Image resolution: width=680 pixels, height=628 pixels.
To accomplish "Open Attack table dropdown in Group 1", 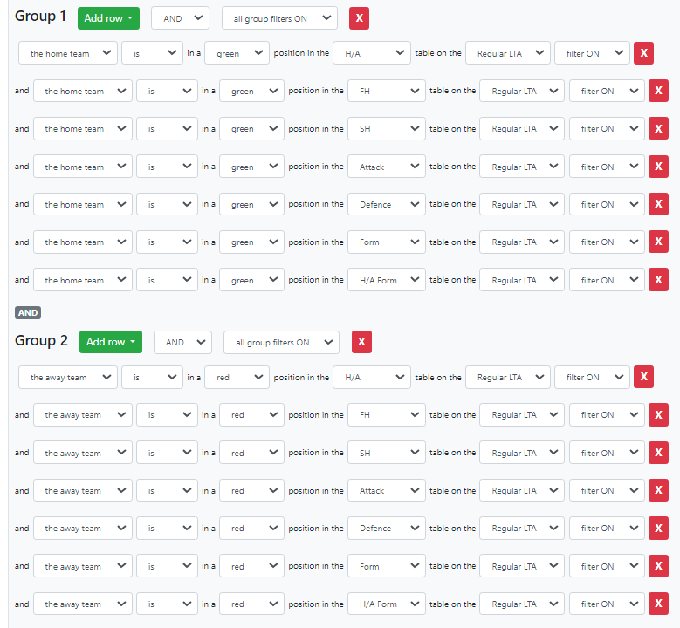I will click(387, 167).
